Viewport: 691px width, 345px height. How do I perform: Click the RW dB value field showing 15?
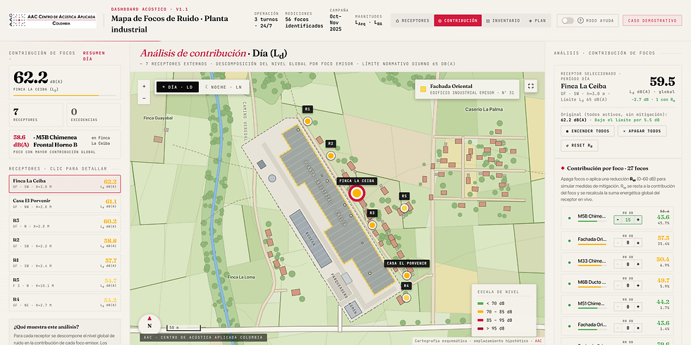pos(628,219)
